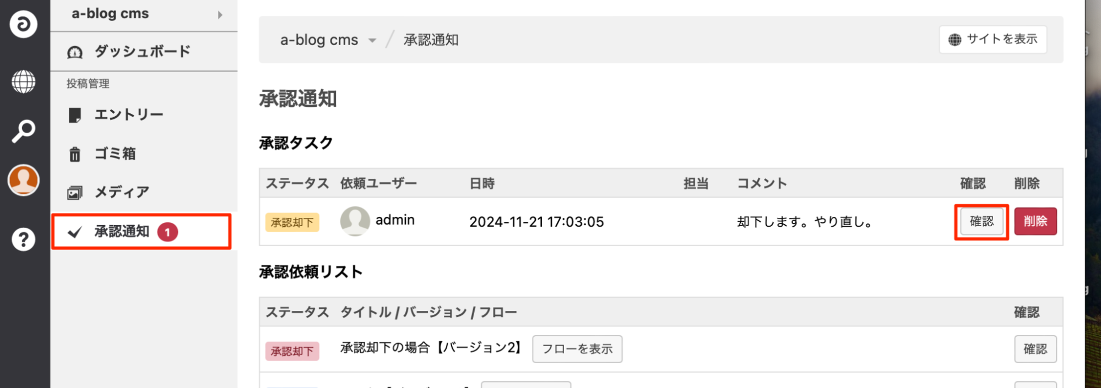Open the globe site icon in left rail
Screen dimensions: 1101x388
click(23, 82)
